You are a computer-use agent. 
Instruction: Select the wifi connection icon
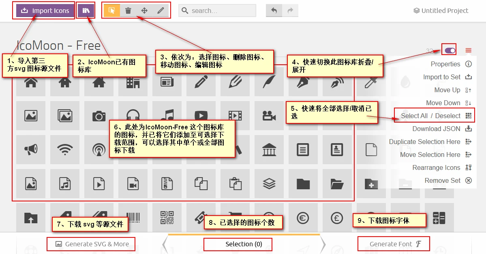(65, 150)
